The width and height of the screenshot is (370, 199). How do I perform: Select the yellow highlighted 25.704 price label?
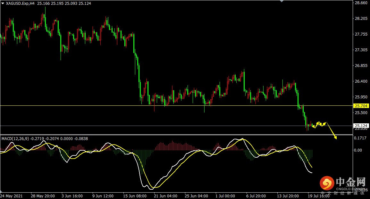coord(361,106)
